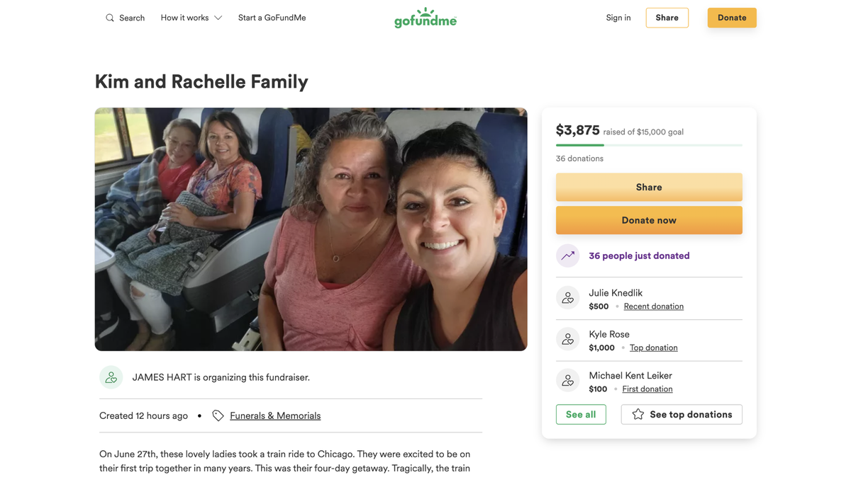Click 36 people just donated
The height and width of the screenshot is (477, 851).
(x=639, y=255)
